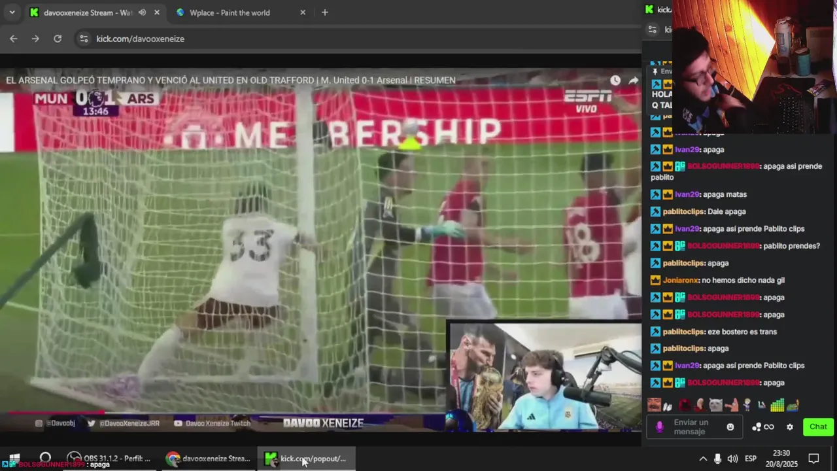Select the Pepe frog emote
The height and width of the screenshot is (471, 837).
[x=793, y=406]
